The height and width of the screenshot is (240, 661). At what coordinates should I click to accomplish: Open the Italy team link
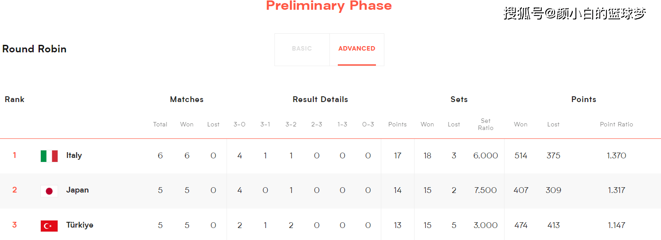[x=74, y=155]
